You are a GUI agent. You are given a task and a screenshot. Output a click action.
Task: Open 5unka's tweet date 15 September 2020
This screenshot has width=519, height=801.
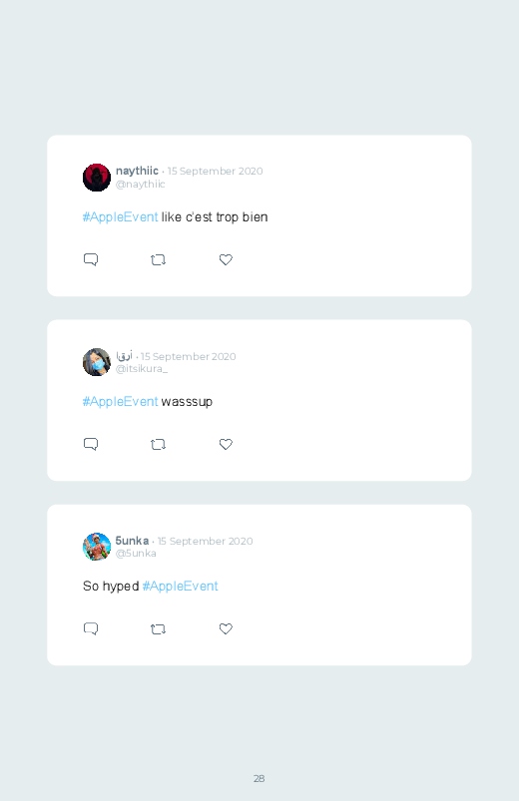205,541
